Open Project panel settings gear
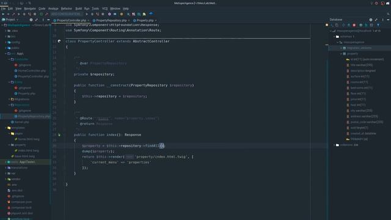Image resolution: width=391 pixels, height=220 pixels. [x=31, y=20]
